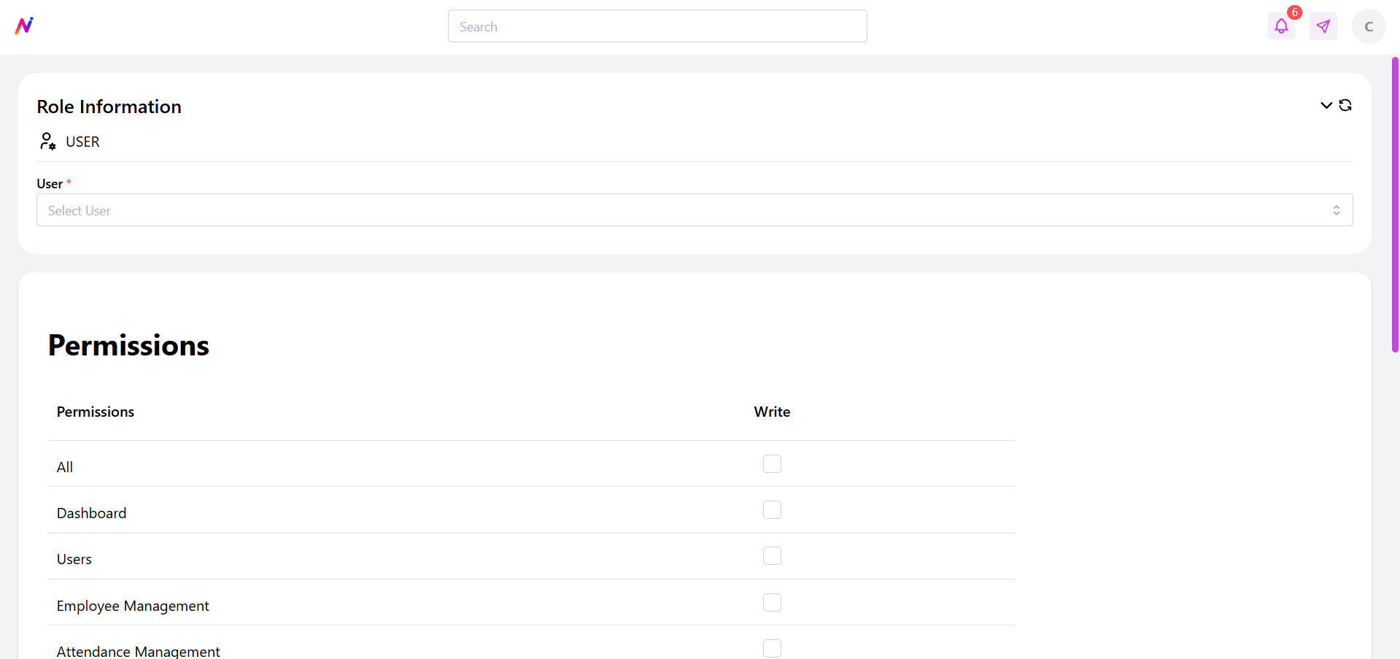This screenshot has width=1400, height=659.
Task: Check the Dashboard write permission box
Action: tap(772, 510)
